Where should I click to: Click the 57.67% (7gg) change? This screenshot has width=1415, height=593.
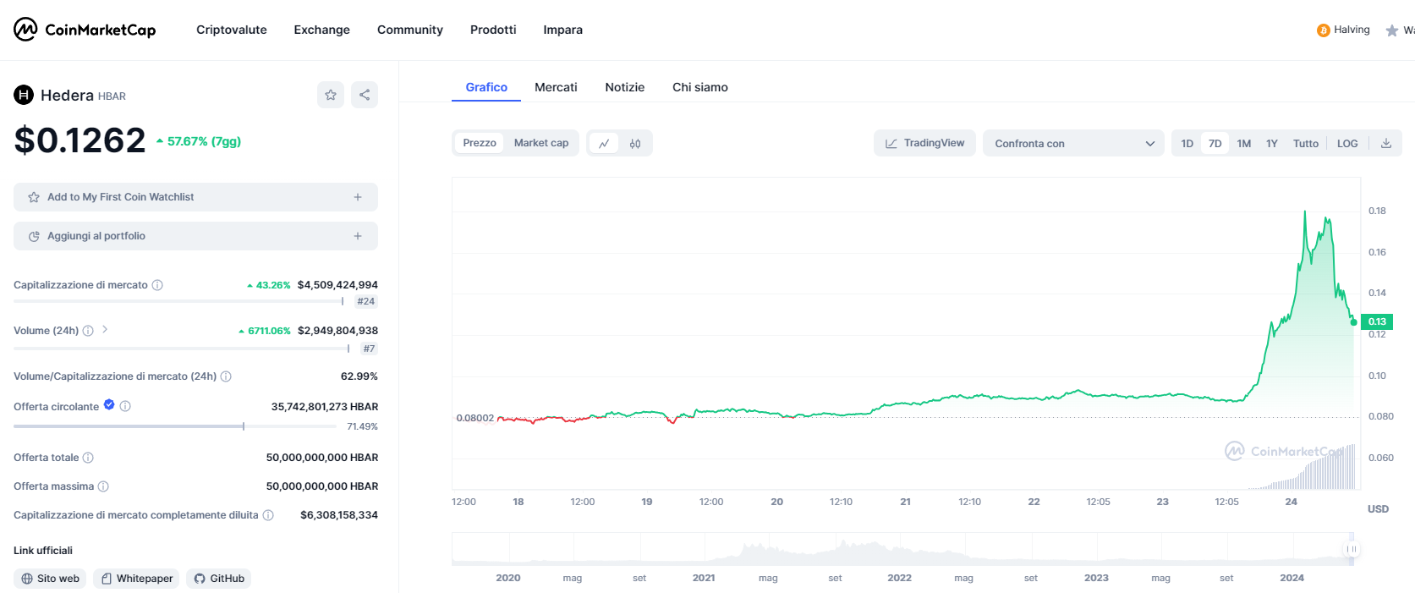pos(199,141)
